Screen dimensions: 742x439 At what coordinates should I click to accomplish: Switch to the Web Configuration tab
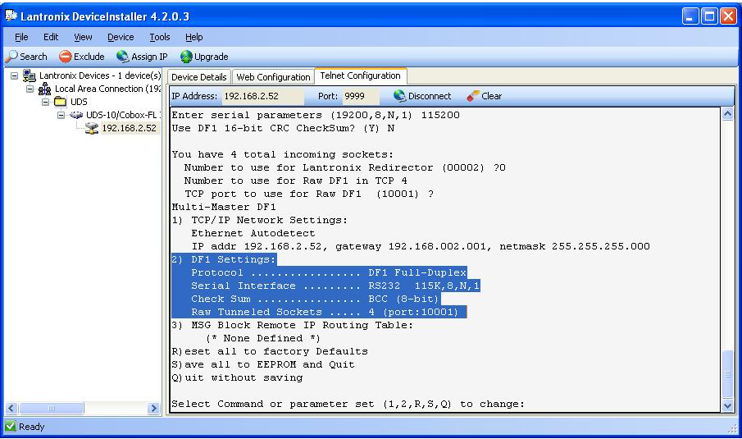(x=273, y=77)
